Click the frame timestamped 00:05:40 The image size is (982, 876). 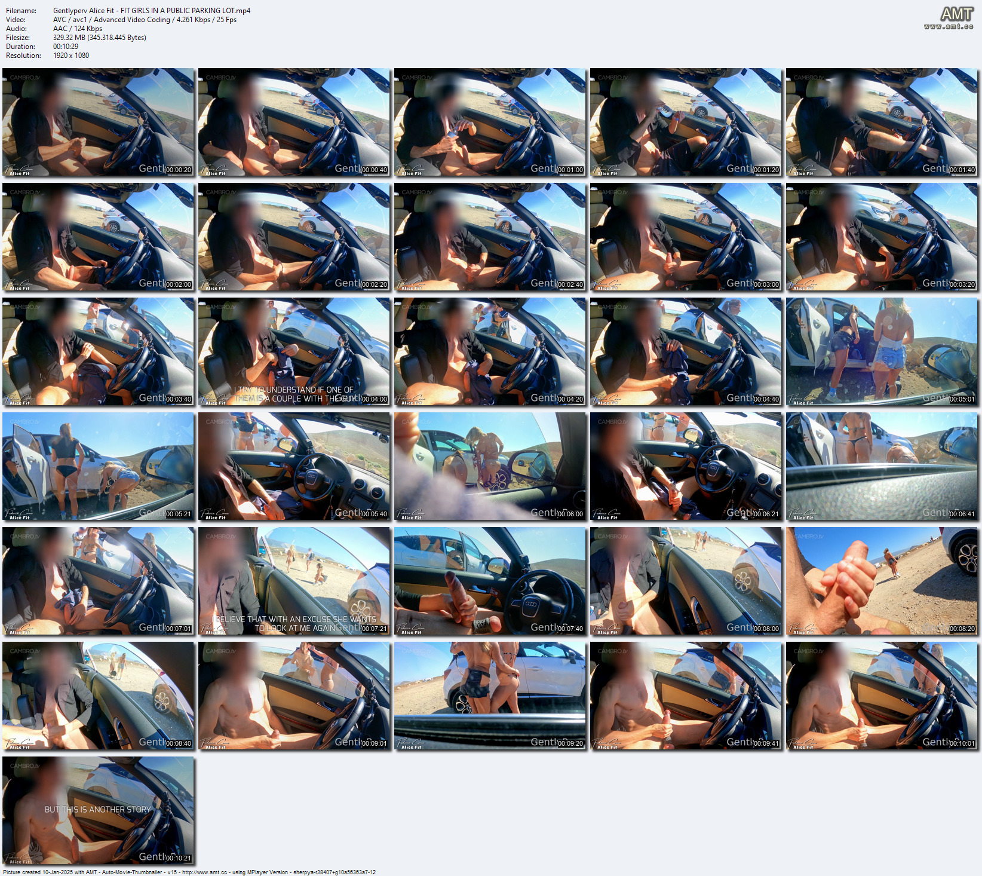click(294, 466)
